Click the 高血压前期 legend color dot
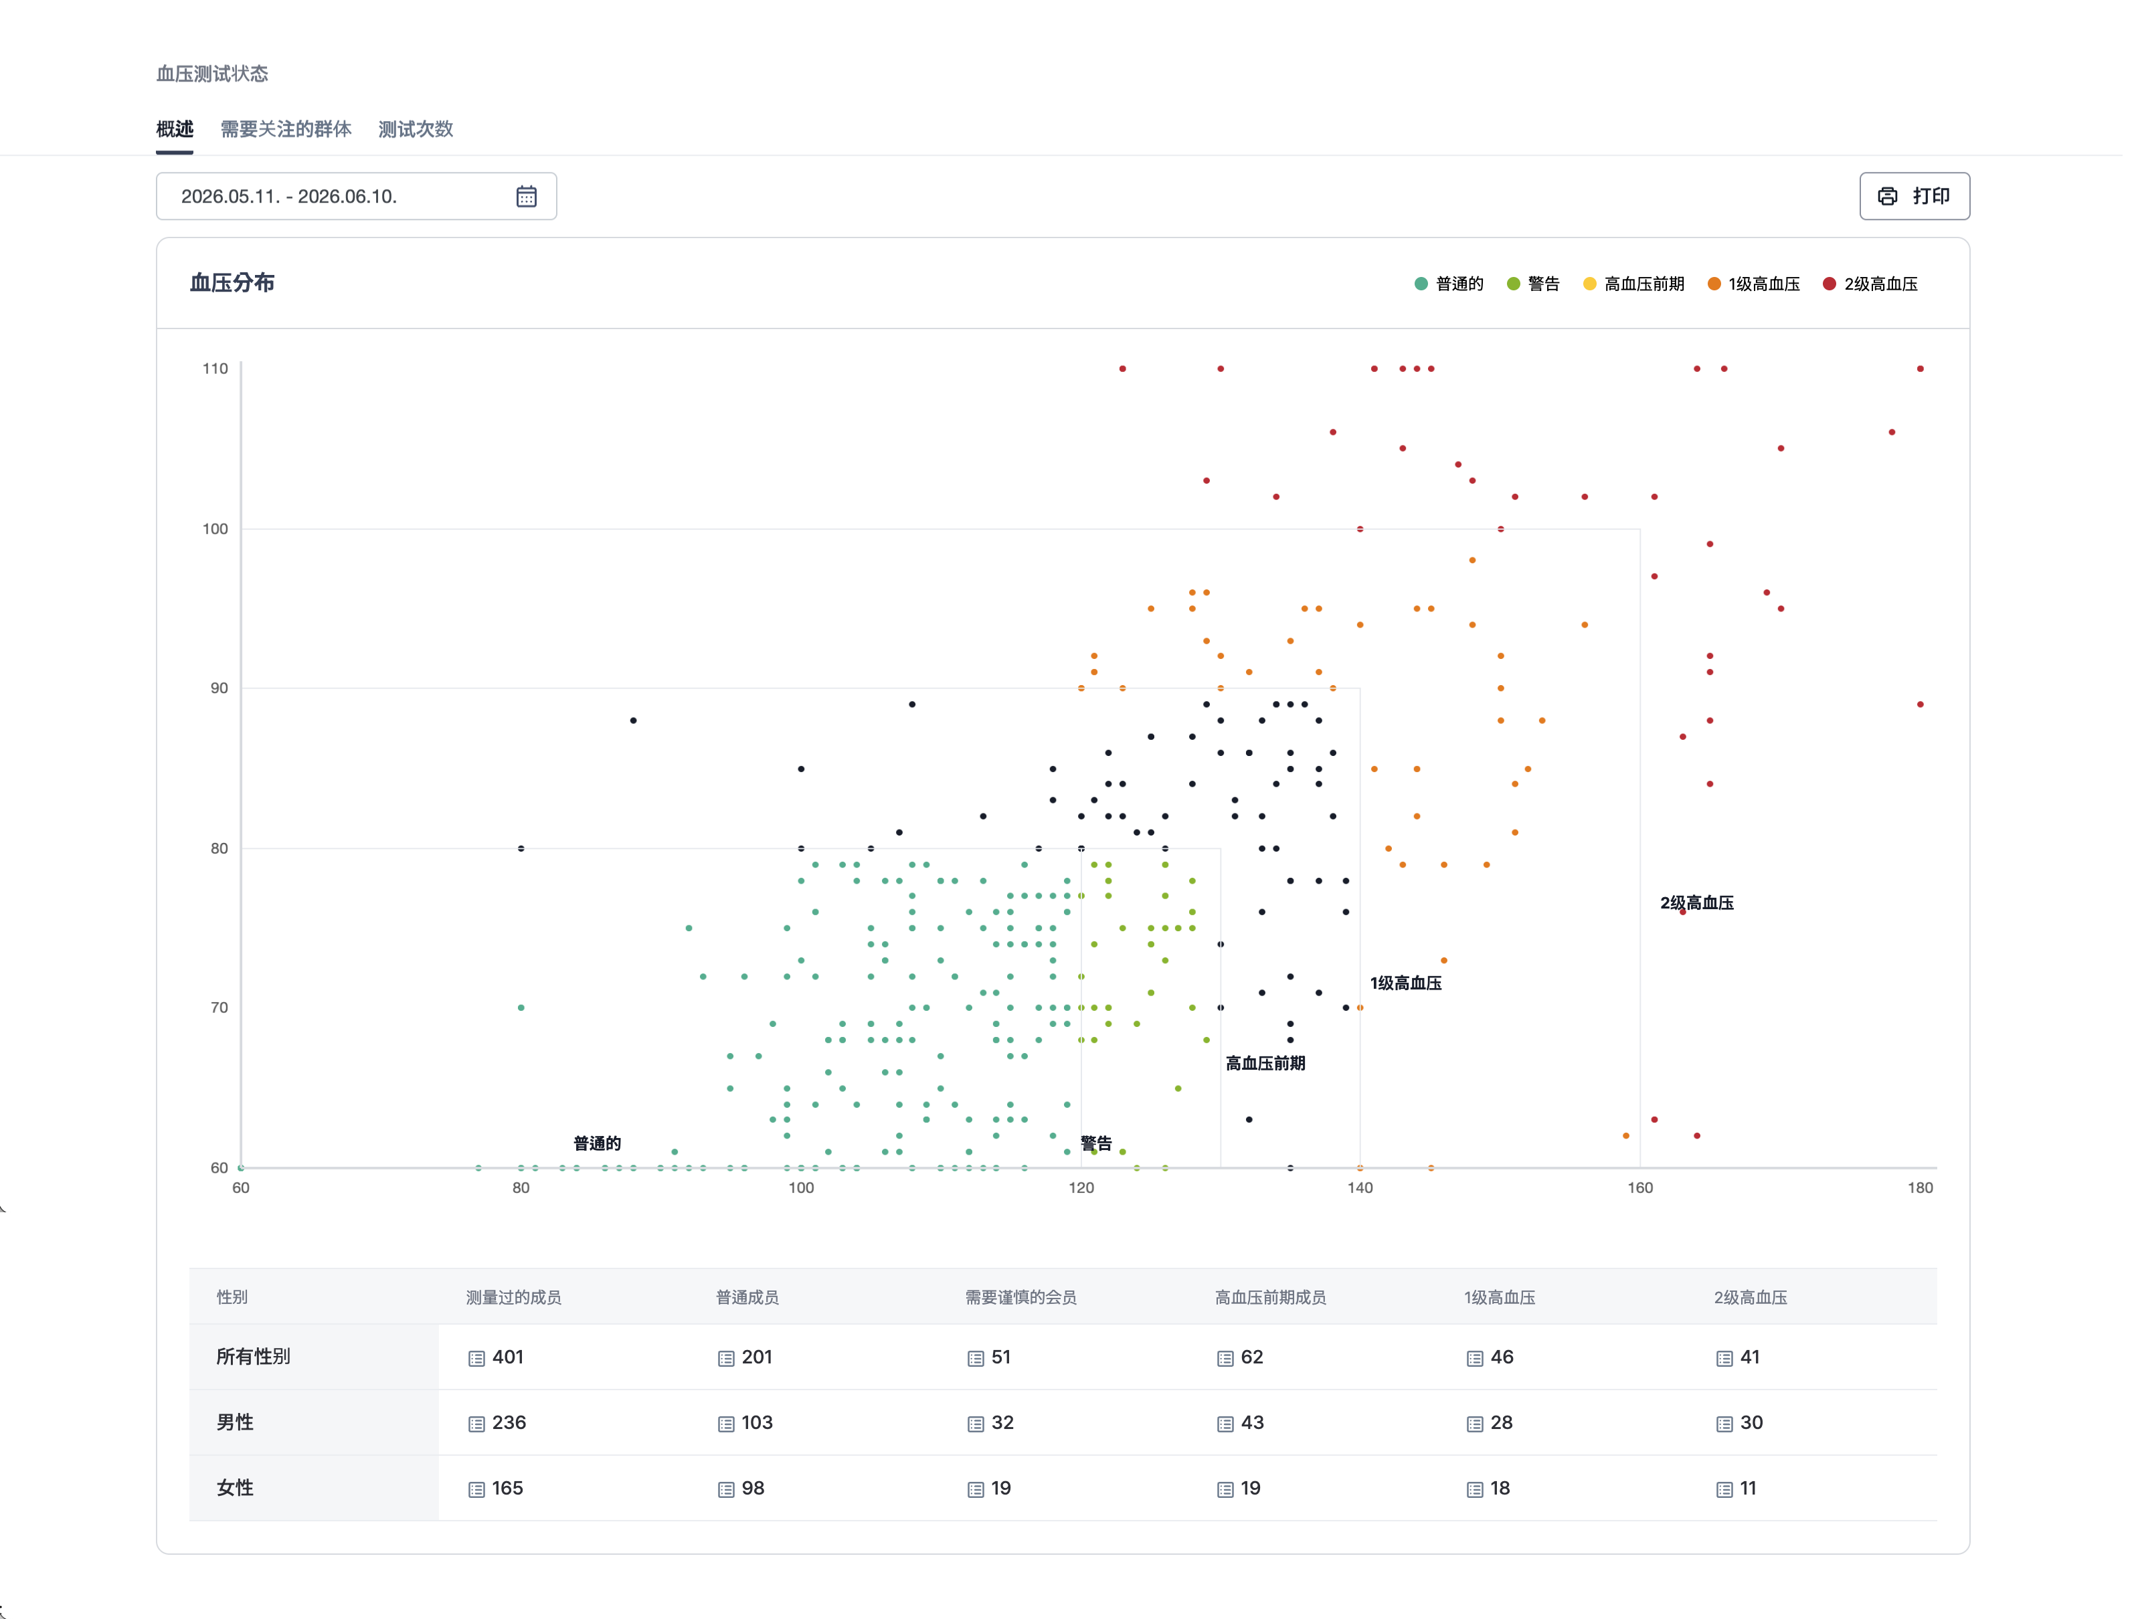 1589,284
